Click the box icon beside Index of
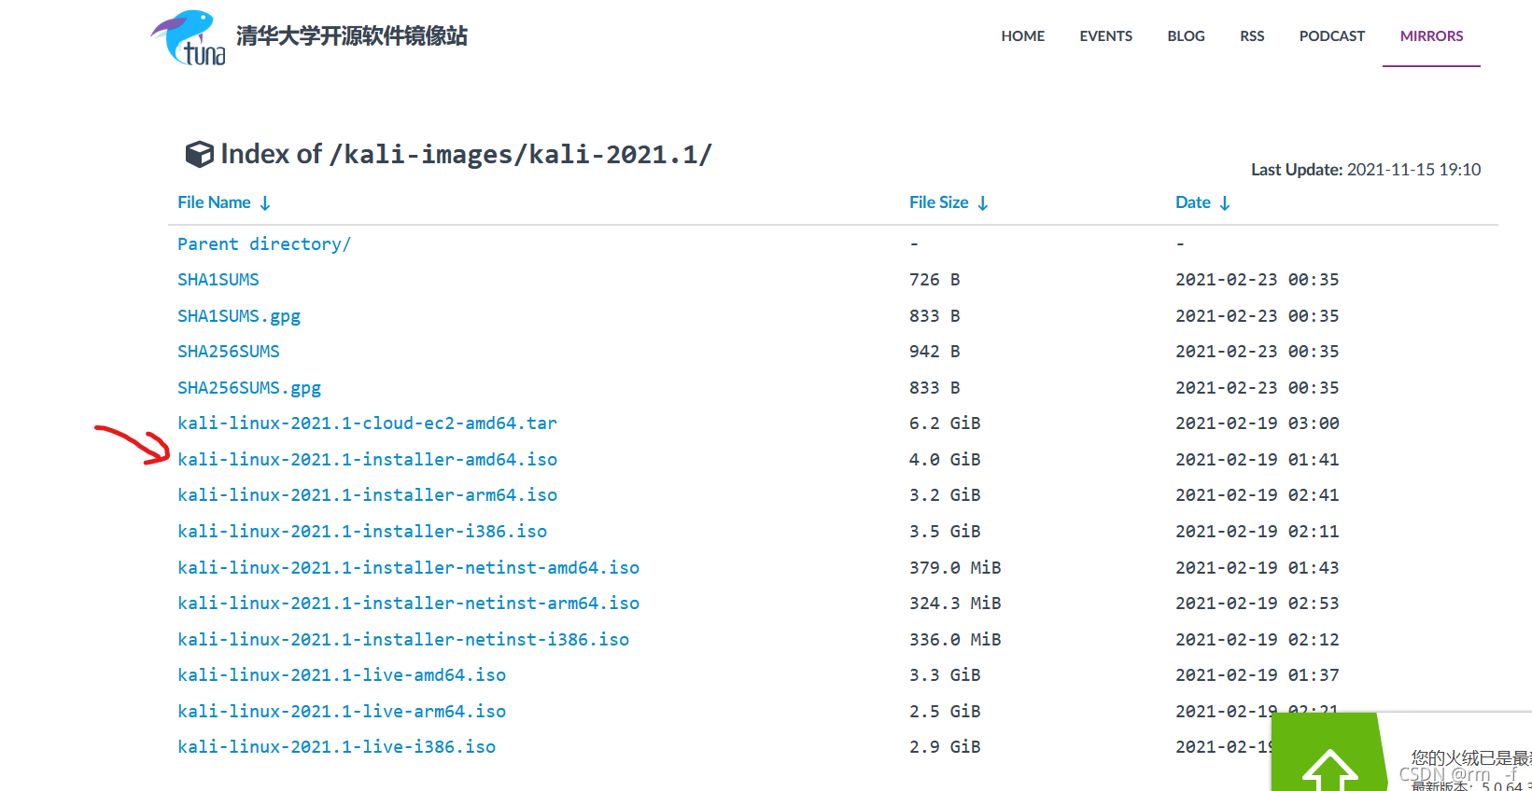1532x791 pixels. coord(199,154)
